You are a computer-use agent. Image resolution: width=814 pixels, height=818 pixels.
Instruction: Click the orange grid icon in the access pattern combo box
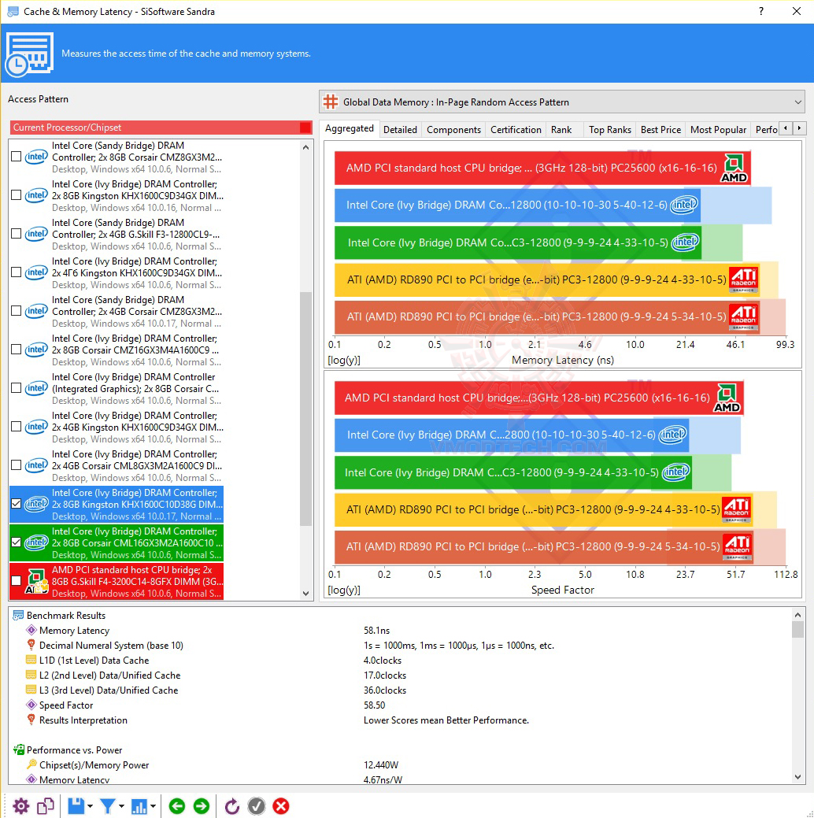331,102
